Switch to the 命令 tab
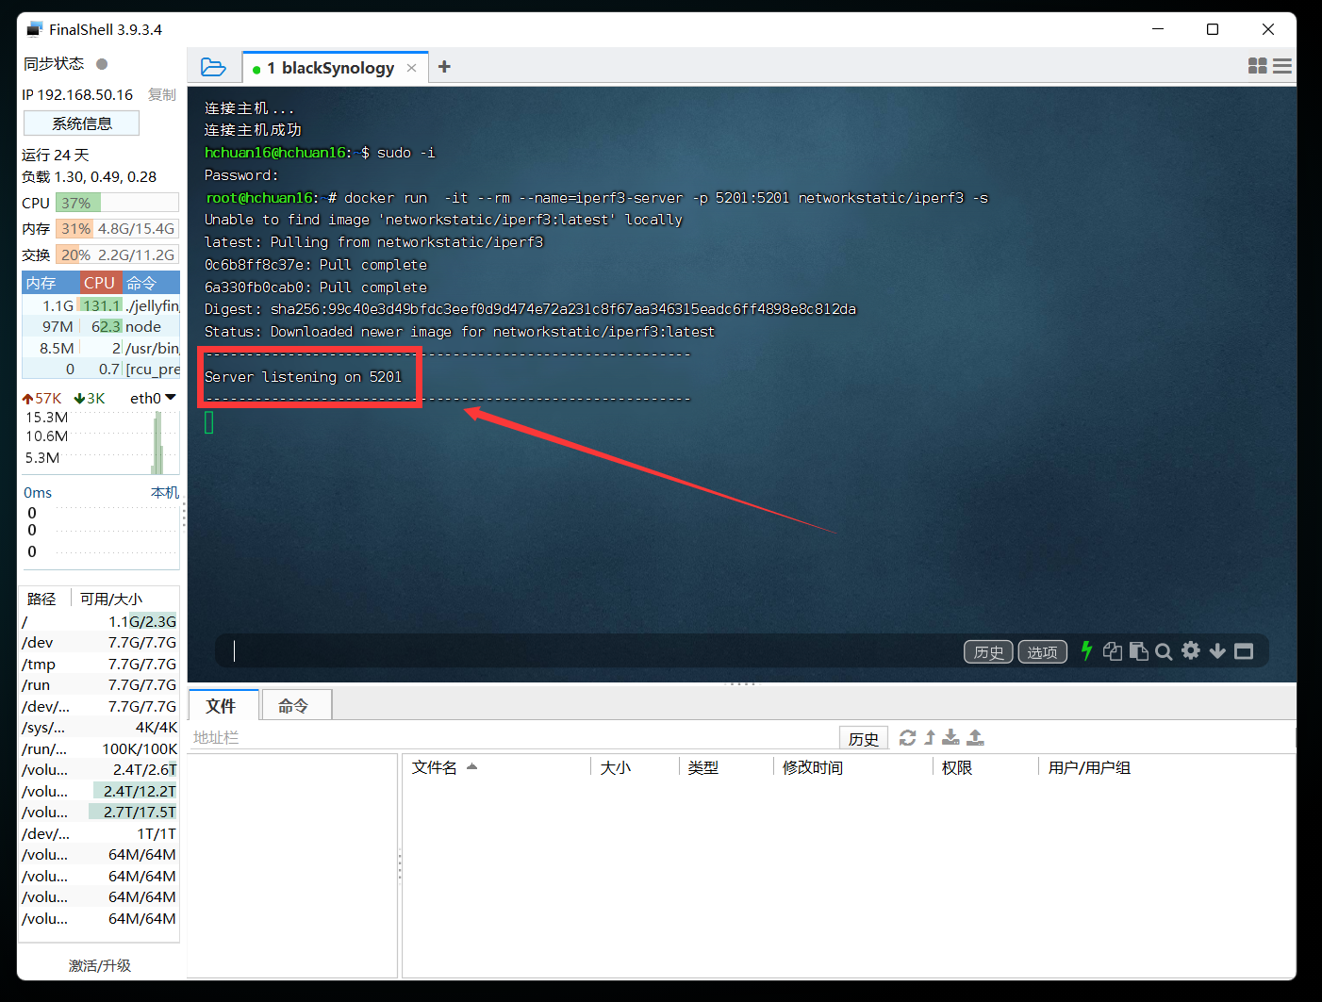The image size is (1322, 1002). [293, 705]
